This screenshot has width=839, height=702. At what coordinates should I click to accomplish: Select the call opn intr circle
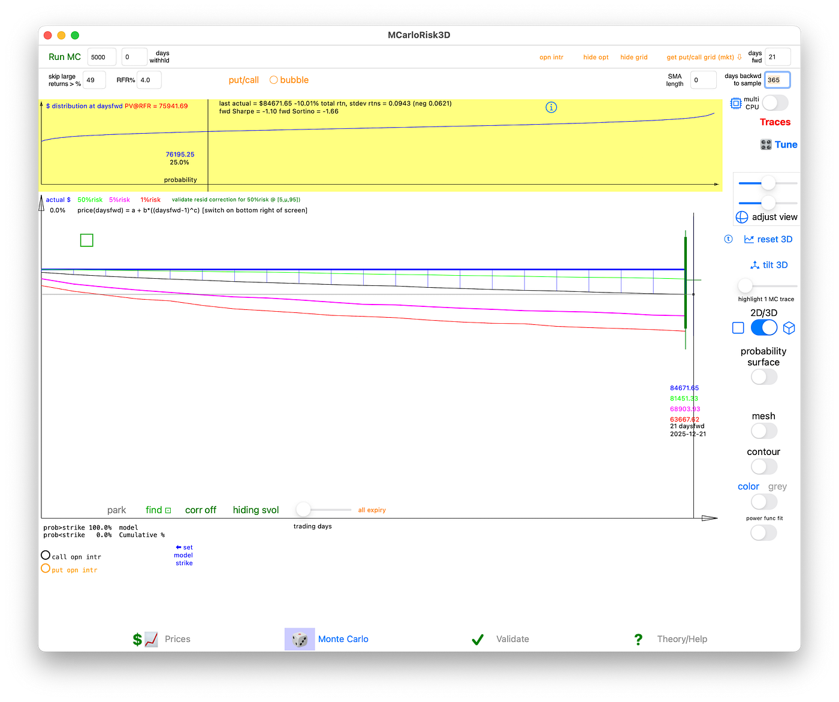pos(46,555)
